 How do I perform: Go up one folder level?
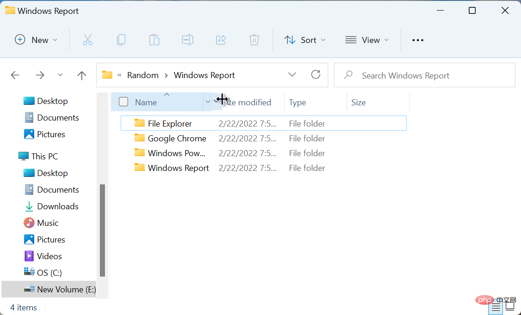[81, 75]
